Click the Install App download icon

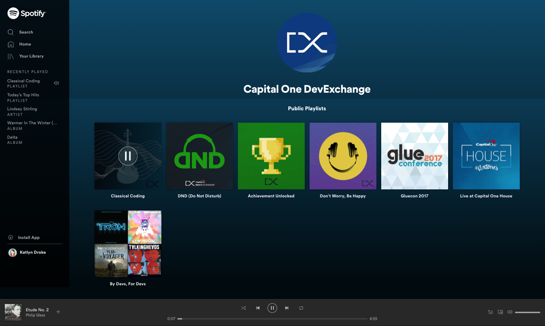pyautogui.click(x=11, y=237)
